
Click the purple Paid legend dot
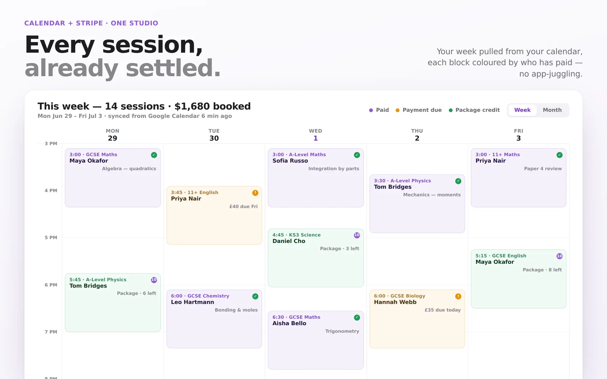371,110
